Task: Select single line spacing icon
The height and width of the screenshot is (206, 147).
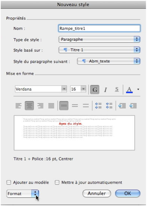Action: pos(64,105)
